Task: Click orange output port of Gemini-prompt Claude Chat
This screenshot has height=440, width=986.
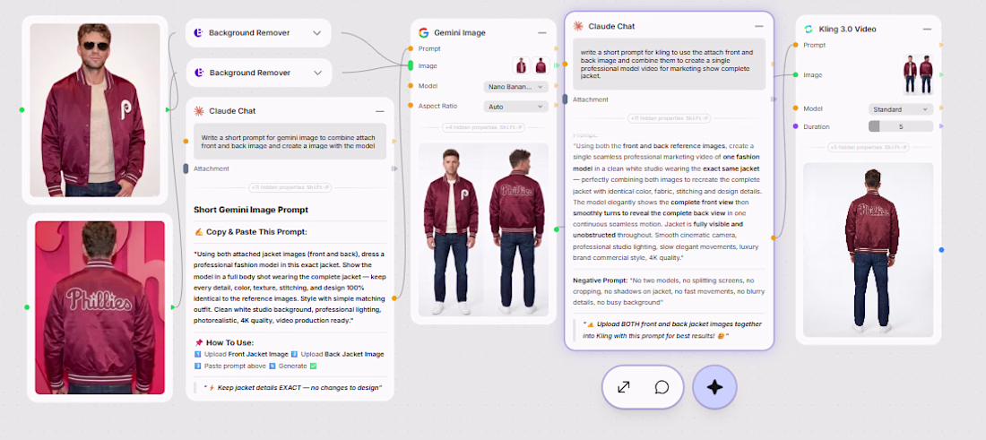Action: [394, 298]
